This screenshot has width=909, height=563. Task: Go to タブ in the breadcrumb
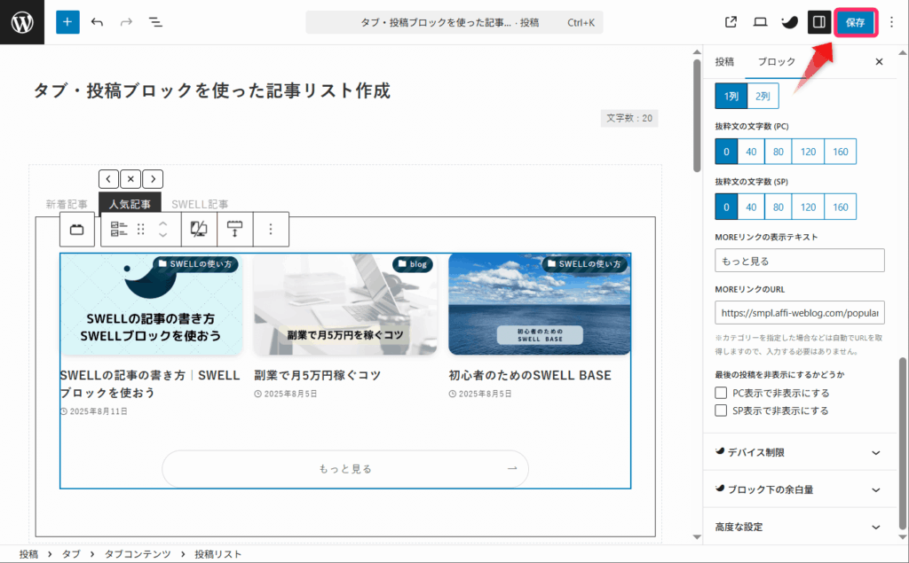coord(71,554)
